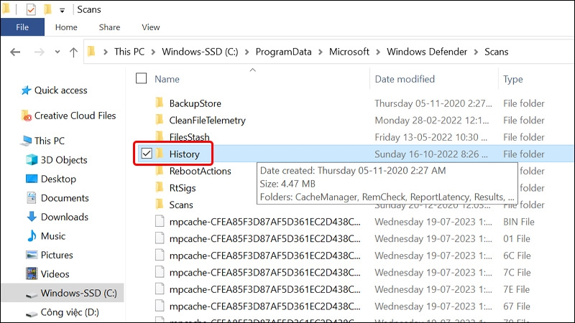Open the Customize Quick Access Toolbar dropdown
The image size is (575, 323).
click(62, 10)
